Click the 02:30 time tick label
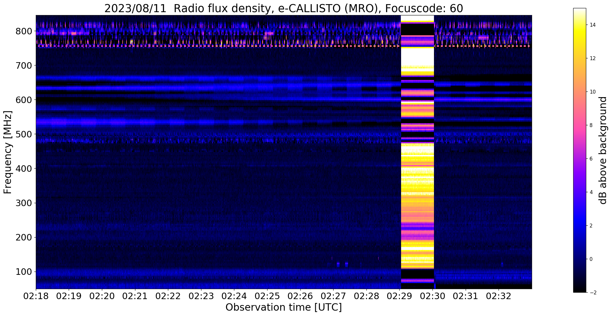 tap(433, 296)
